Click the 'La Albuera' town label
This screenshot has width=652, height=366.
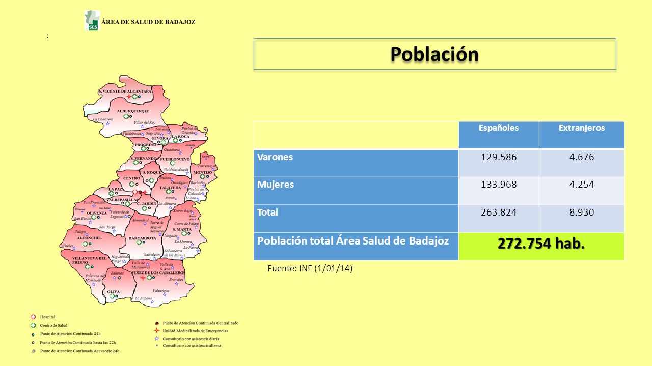pos(167,204)
